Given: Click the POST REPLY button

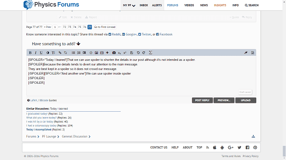Looking at the screenshot, I should click(202, 100).
